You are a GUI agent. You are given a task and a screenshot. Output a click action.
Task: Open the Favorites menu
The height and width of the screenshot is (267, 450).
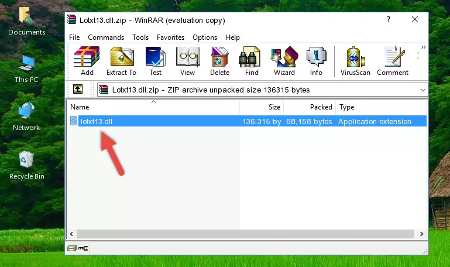pos(170,37)
